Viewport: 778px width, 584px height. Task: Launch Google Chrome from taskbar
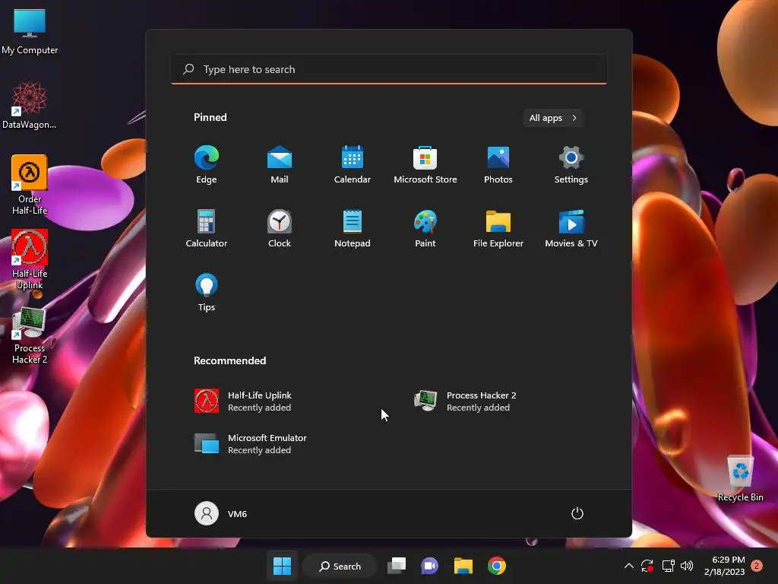tap(497, 566)
